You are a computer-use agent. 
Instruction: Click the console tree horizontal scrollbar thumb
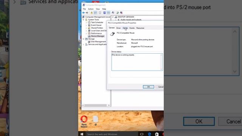pyautogui.click(x=95, y=105)
